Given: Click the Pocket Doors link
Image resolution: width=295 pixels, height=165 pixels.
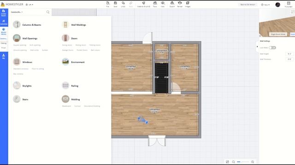Looking at the screenshot, I should pos(82,50).
